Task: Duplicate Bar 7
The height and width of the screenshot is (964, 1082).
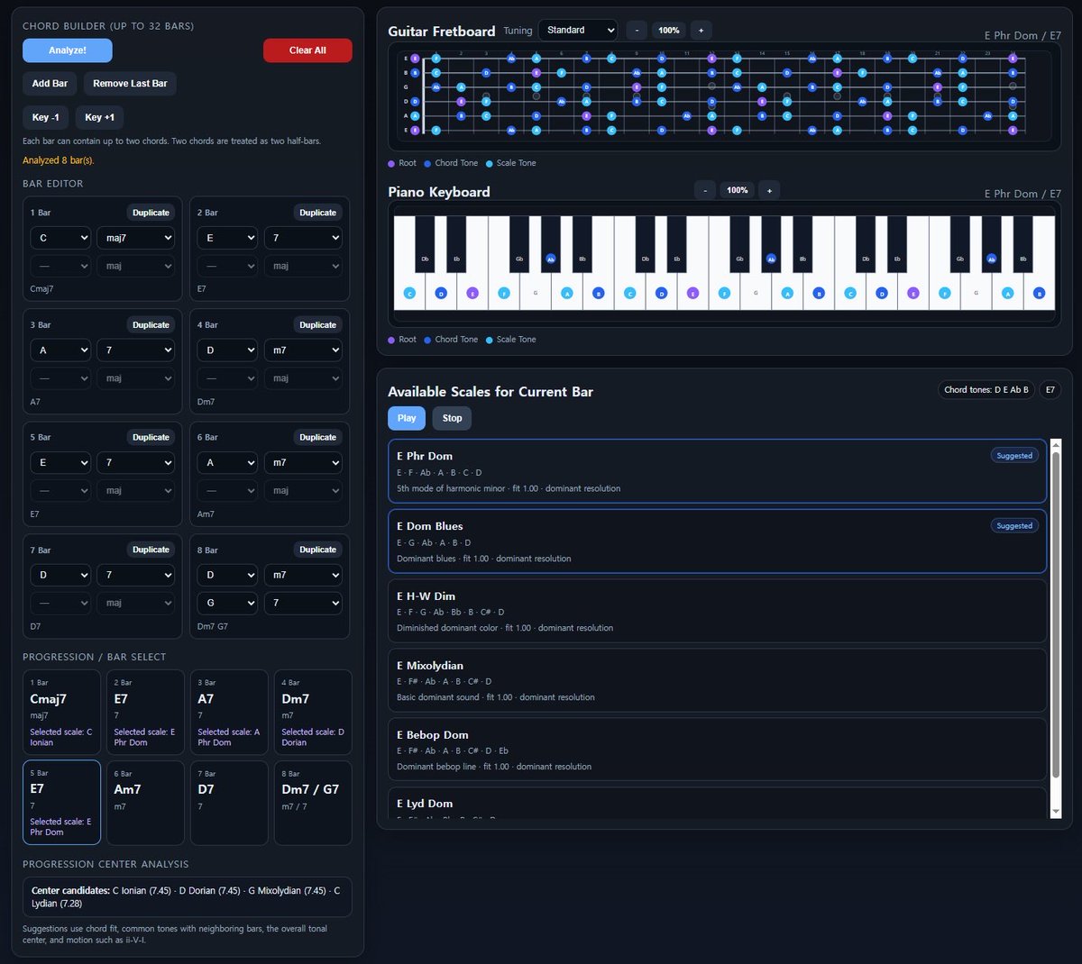Action: [x=151, y=550]
